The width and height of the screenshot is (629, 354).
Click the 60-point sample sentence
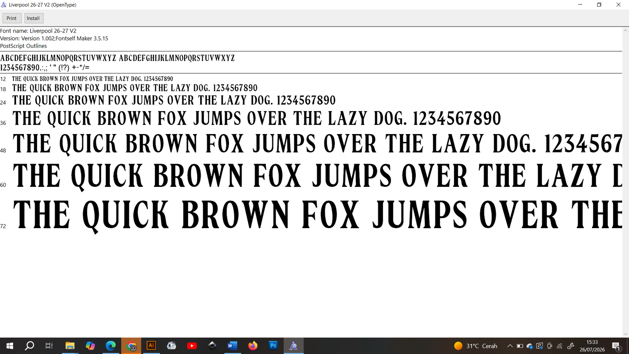pyautogui.click(x=317, y=176)
